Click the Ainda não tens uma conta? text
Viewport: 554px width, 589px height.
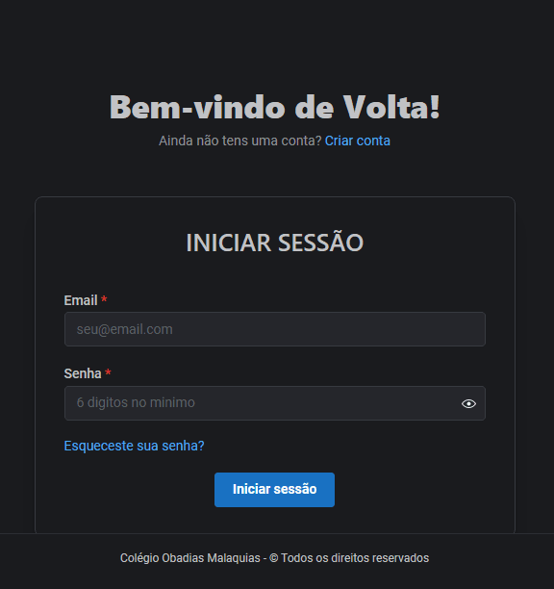click(240, 141)
